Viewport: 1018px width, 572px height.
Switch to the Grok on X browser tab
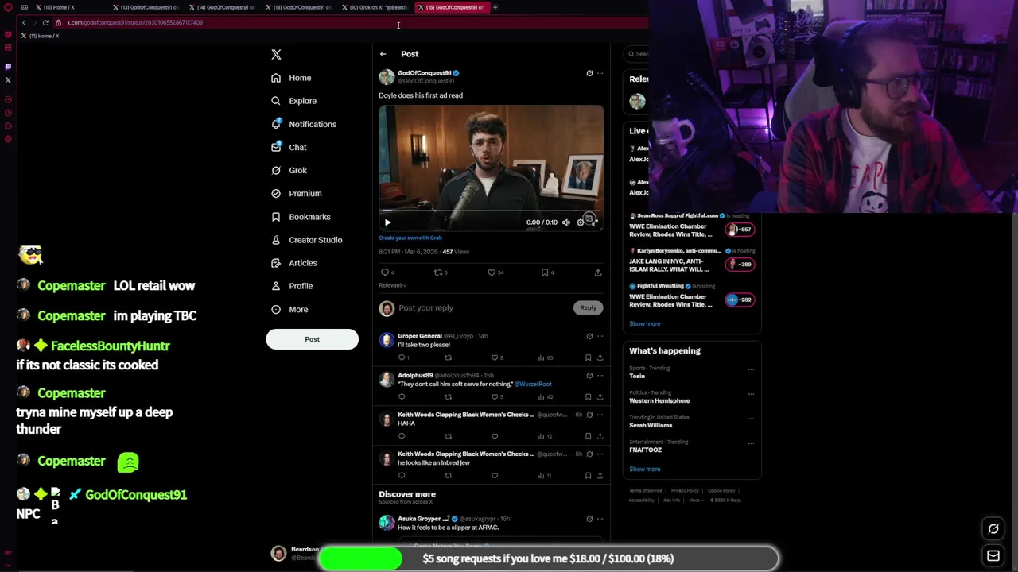375,7
